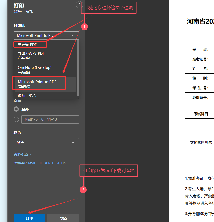Choose 导出为WPS PDF printer option
Screen dimensions: 214x222
click(31, 55)
